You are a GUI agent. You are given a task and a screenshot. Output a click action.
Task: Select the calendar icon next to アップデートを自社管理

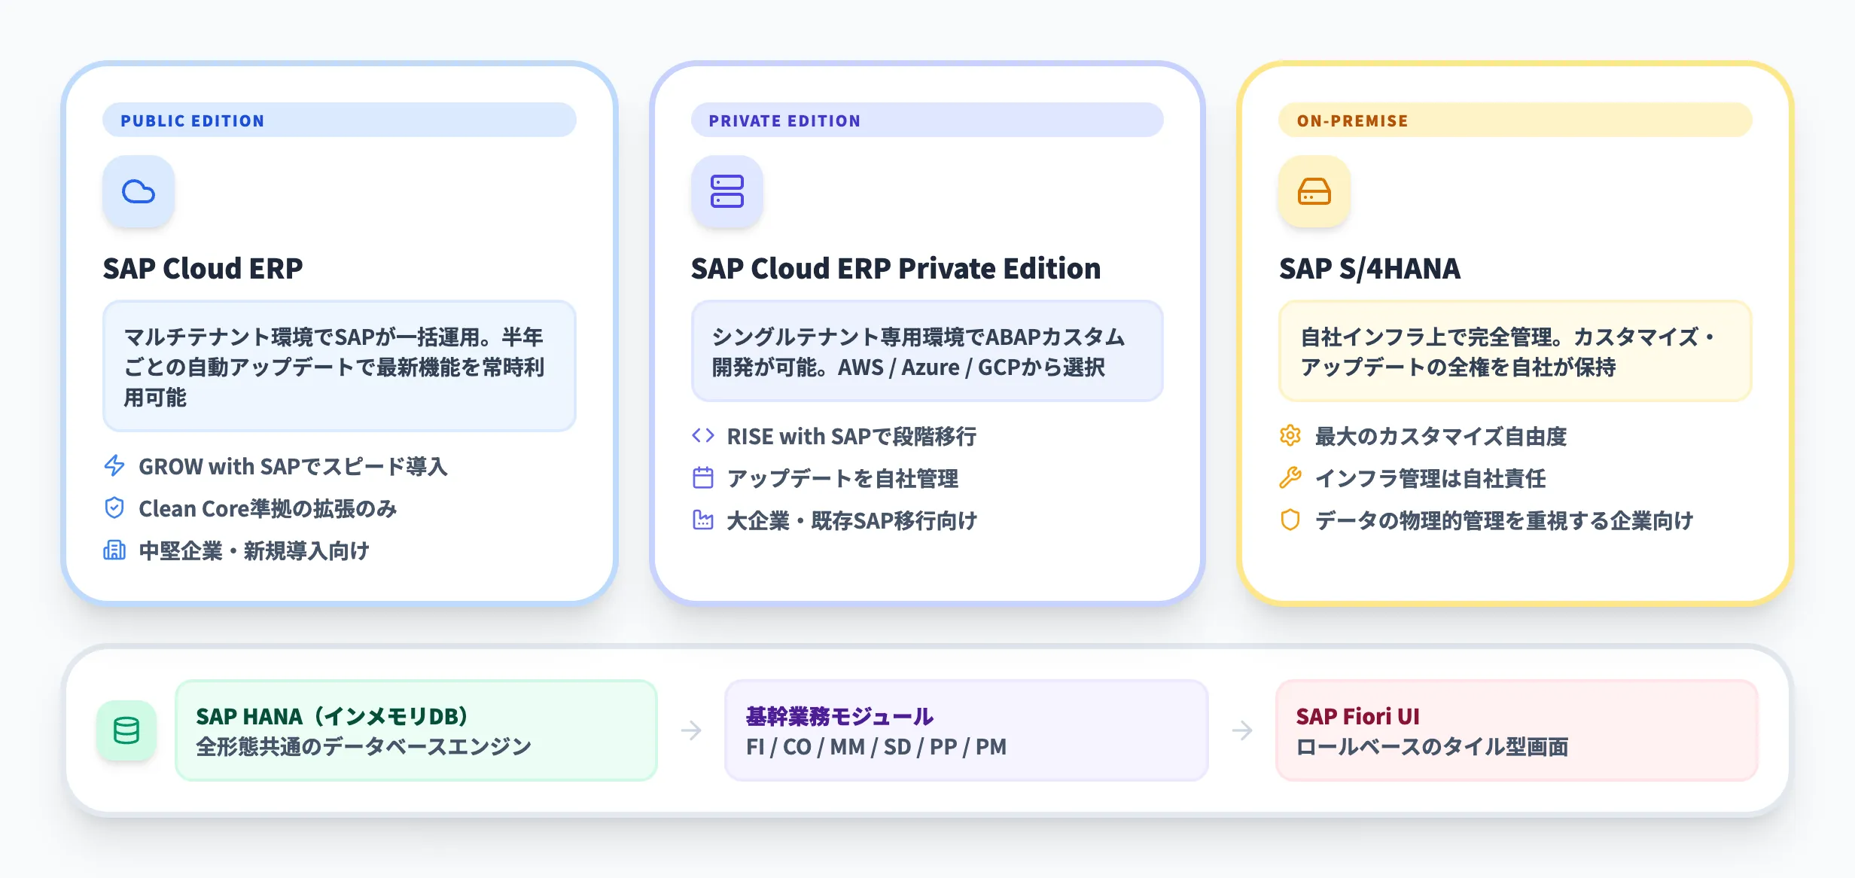point(702,478)
